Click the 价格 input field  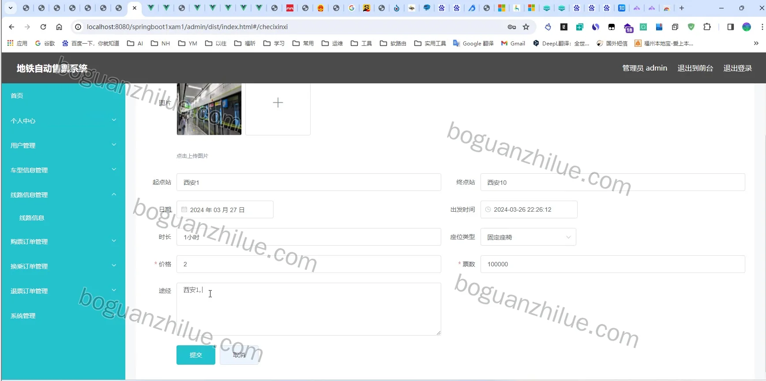pyautogui.click(x=309, y=264)
